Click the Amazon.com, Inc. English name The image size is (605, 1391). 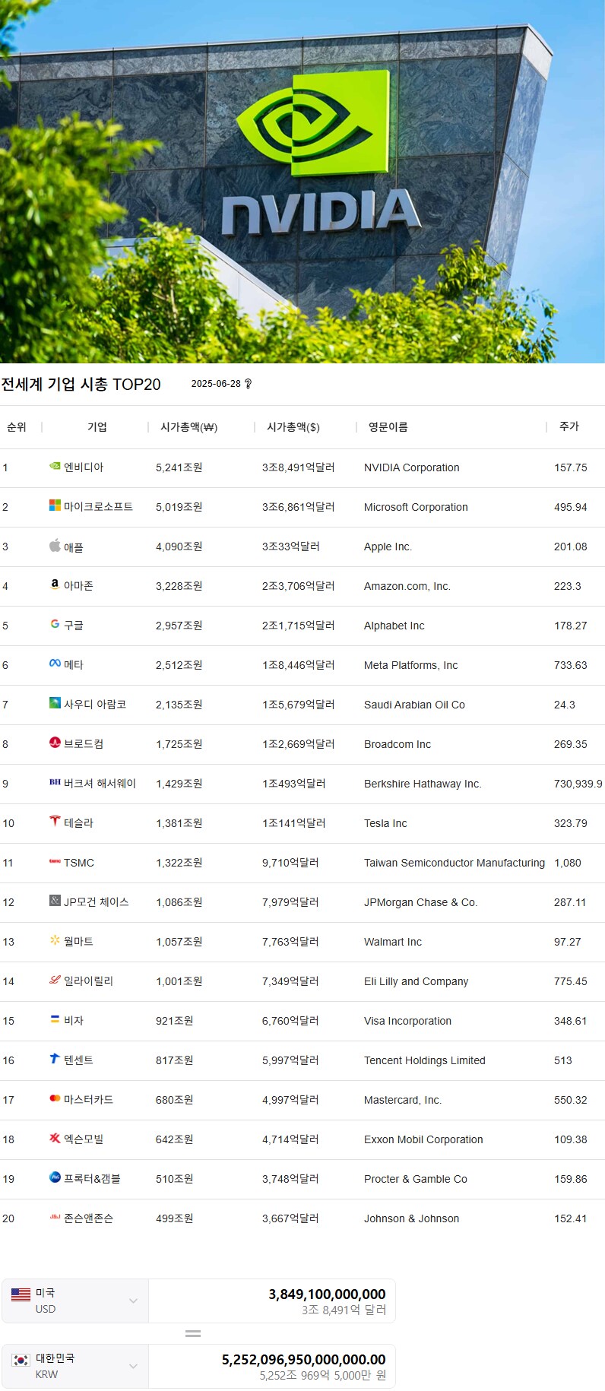coord(407,586)
